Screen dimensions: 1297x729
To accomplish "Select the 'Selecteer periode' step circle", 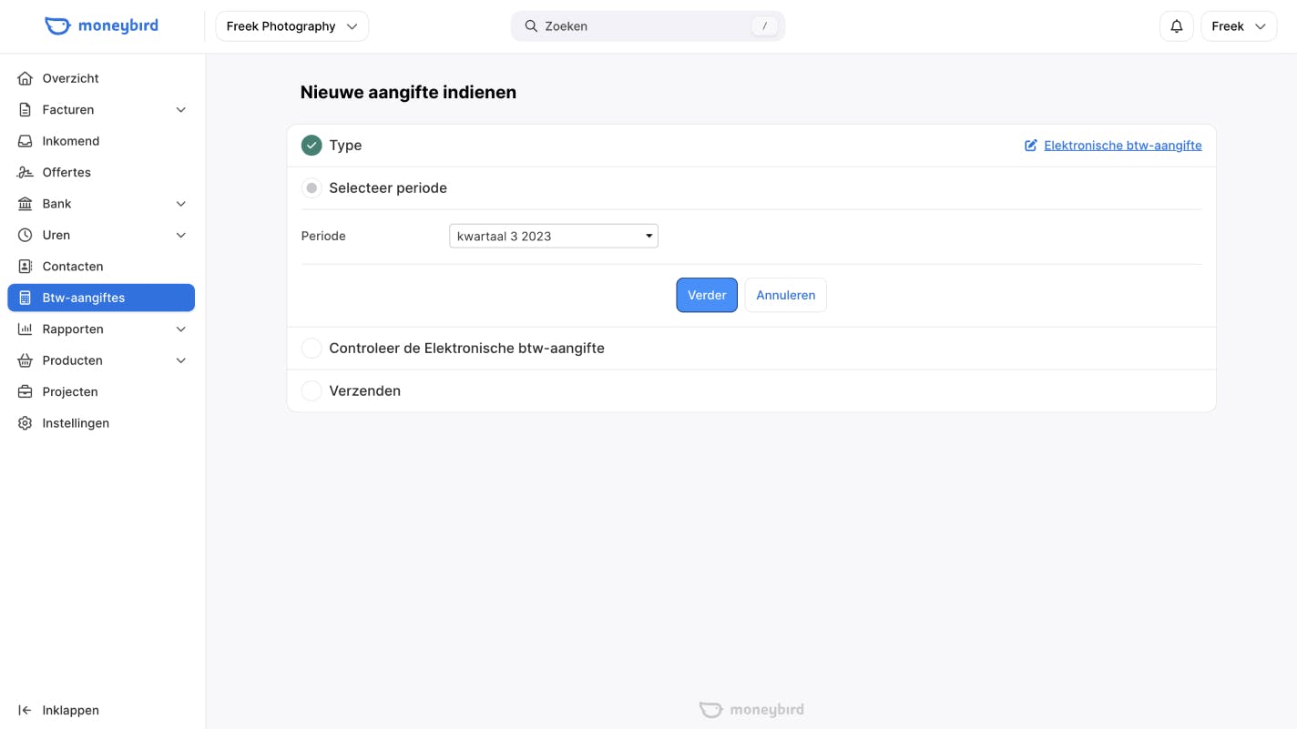I will point(311,188).
